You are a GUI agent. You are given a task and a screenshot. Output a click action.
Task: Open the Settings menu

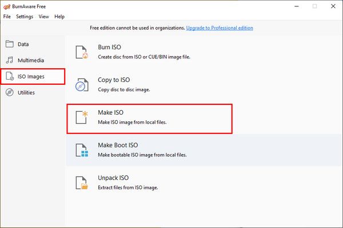point(25,17)
